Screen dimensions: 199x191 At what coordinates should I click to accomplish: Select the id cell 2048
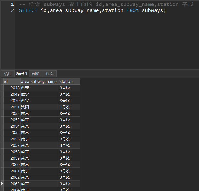(x=12, y=88)
